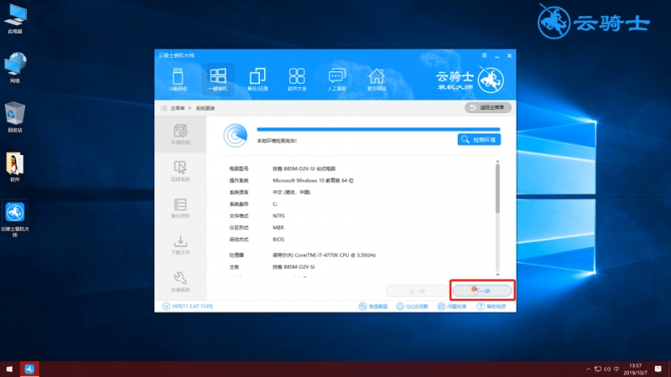Click the radar scan icon

click(x=236, y=135)
